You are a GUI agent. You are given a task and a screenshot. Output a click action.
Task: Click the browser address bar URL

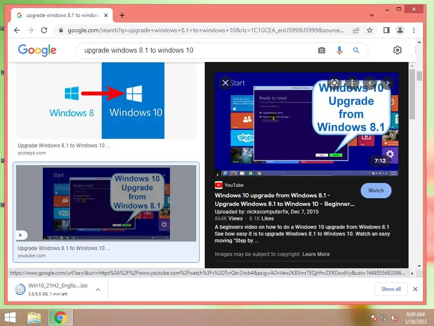pos(206,30)
